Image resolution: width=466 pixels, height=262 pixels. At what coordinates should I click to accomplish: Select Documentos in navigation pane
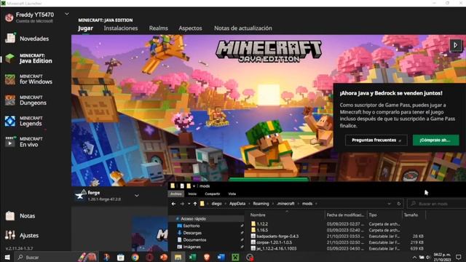click(x=194, y=239)
